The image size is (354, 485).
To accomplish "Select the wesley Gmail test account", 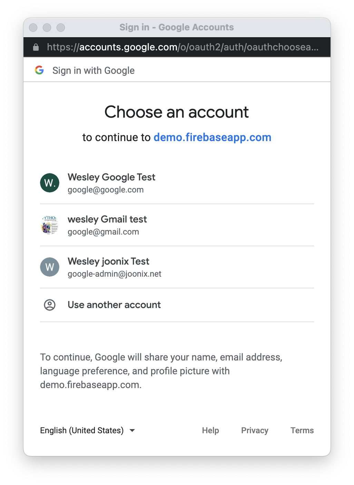I will pos(107,219).
